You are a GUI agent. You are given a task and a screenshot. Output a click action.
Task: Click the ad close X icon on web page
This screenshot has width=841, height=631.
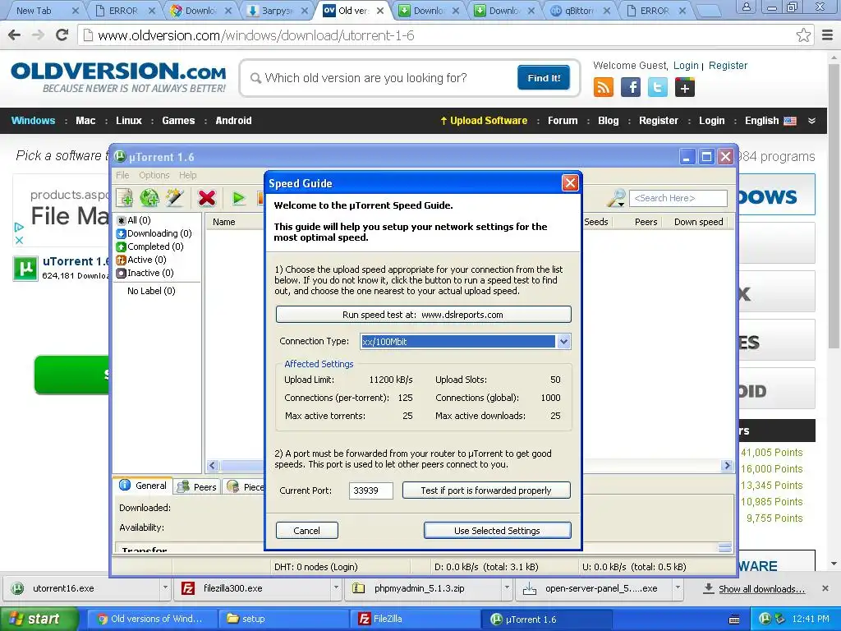click(x=20, y=240)
